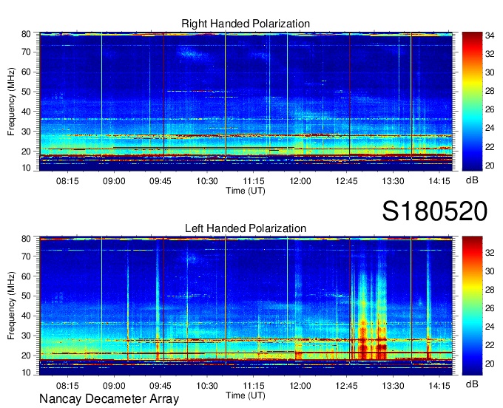Image resolution: width=503 pixels, height=408 pixels.
Task: Click the Left Handed plot's color bar
Action: click(472, 306)
